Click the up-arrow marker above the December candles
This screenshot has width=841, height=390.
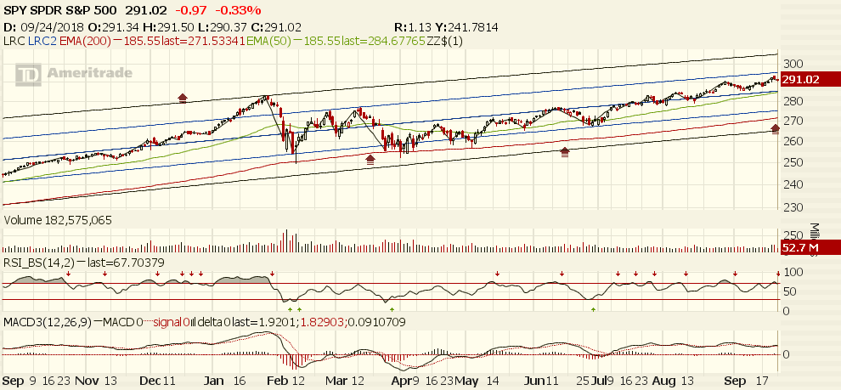coord(183,99)
